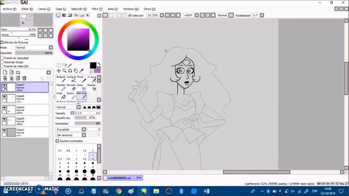
Task: Choose the Cubo bucket fill tool
Action: (61, 96)
